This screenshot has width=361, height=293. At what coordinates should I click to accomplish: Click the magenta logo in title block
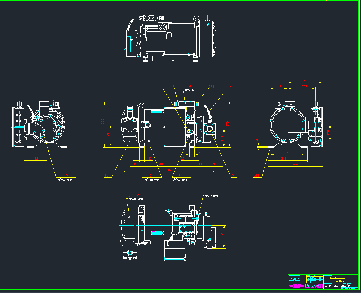pos(296,286)
